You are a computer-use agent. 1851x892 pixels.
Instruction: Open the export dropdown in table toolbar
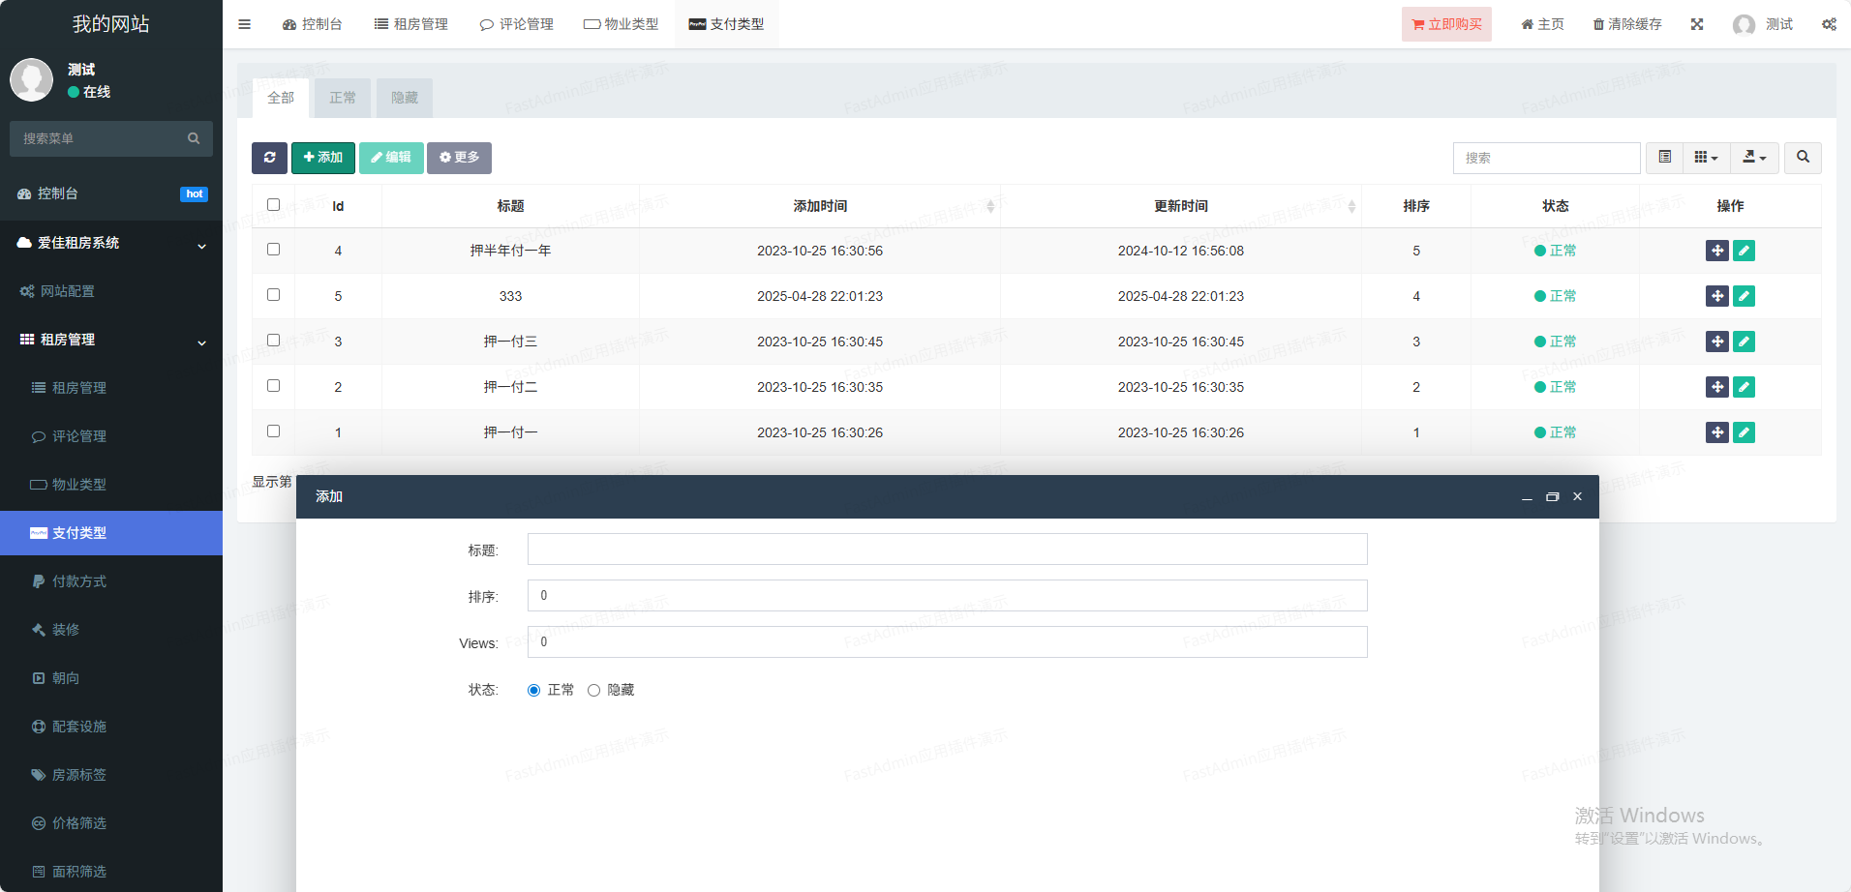pyautogui.click(x=1754, y=158)
